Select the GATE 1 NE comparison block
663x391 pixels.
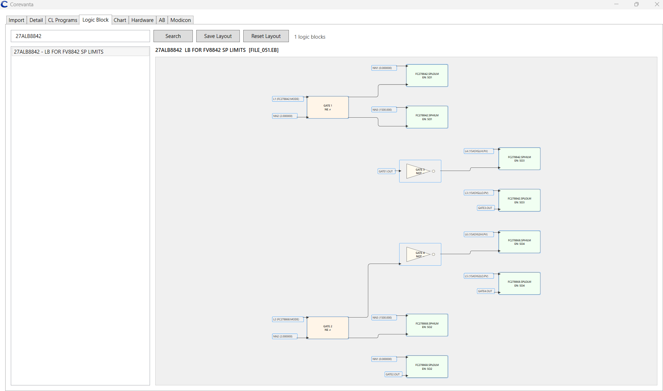click(327, 107)
